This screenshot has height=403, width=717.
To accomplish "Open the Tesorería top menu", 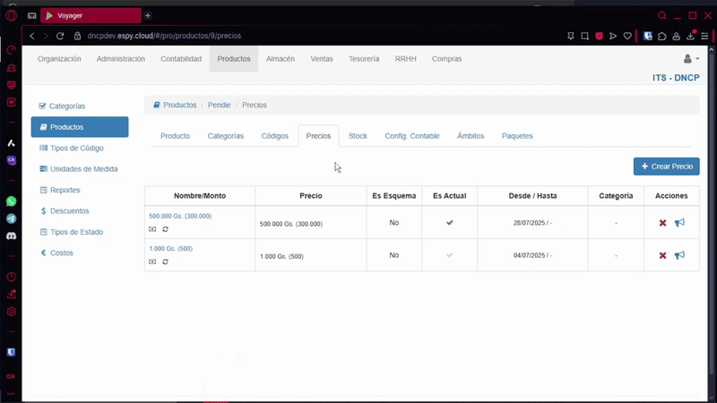I will click(363, 59).
